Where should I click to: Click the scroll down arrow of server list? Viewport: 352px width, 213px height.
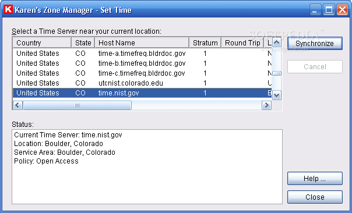point(277,95)
